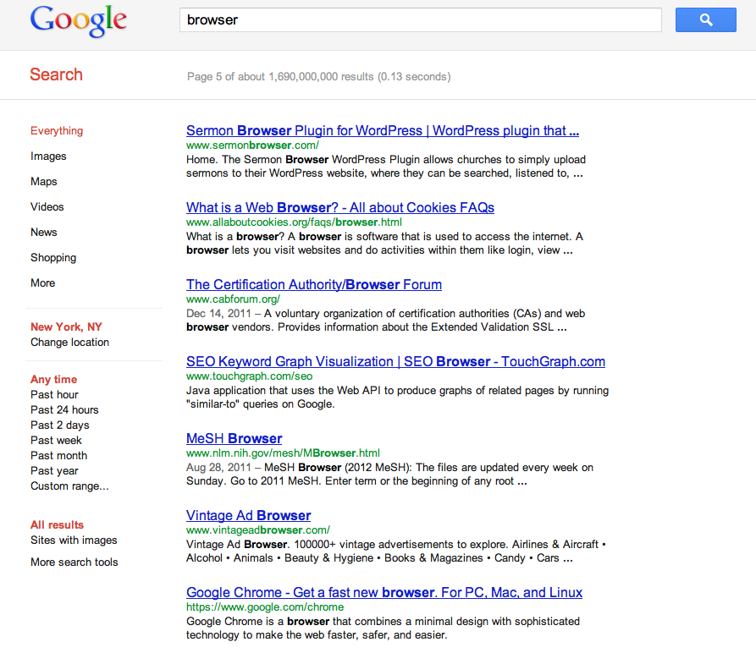Image resolution: width=756 pixels, height=653 pixels.
Task: Select the Images search category
Action: [x=48, y=156]
